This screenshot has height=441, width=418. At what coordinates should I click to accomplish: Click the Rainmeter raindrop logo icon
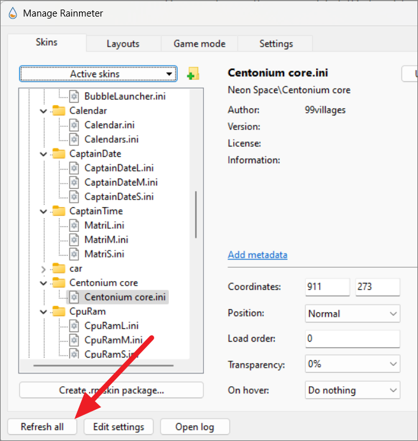(13, 13)
